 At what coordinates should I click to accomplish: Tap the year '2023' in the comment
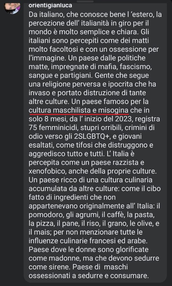tap(123, 119)
